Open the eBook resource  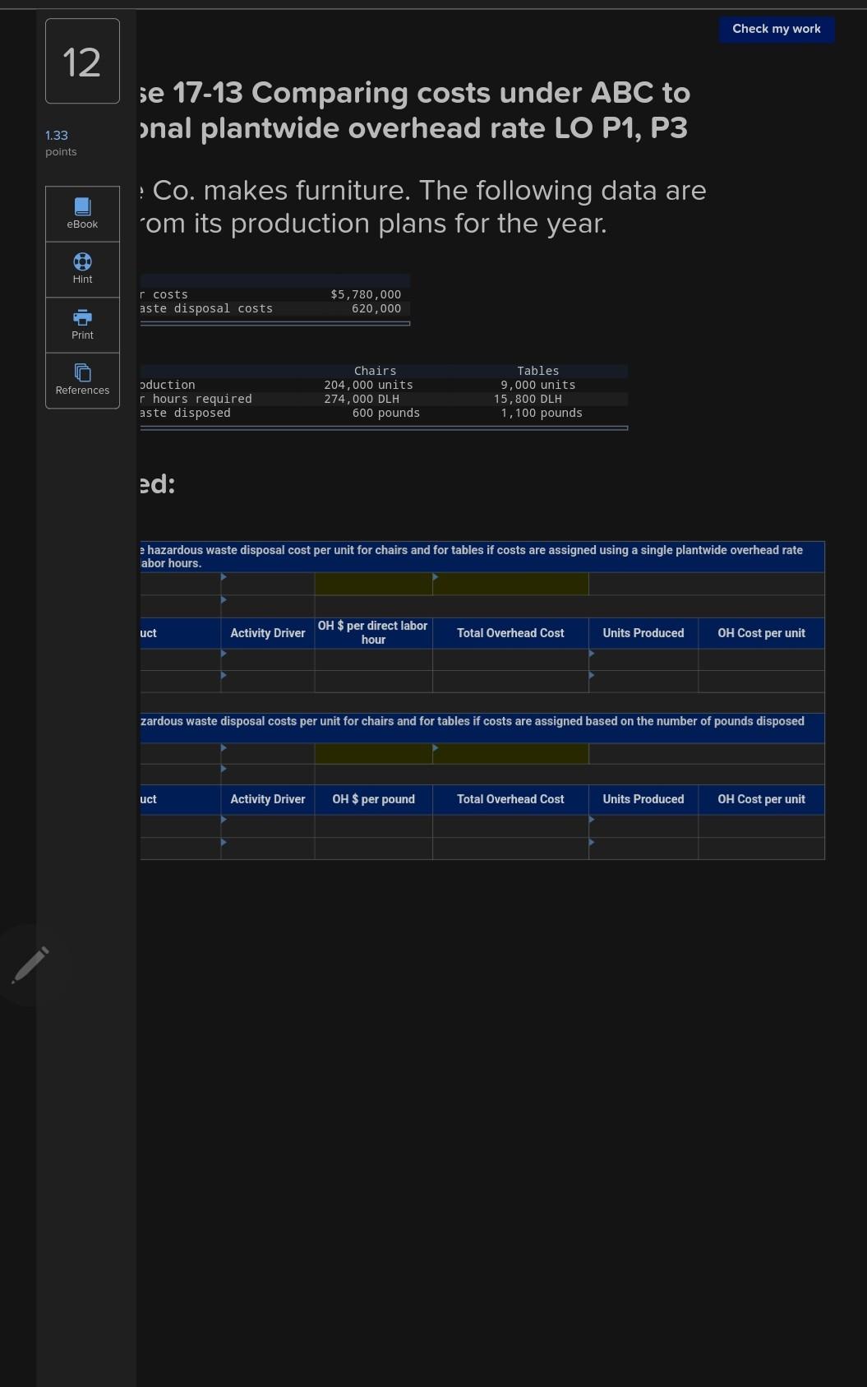point(82,214)
